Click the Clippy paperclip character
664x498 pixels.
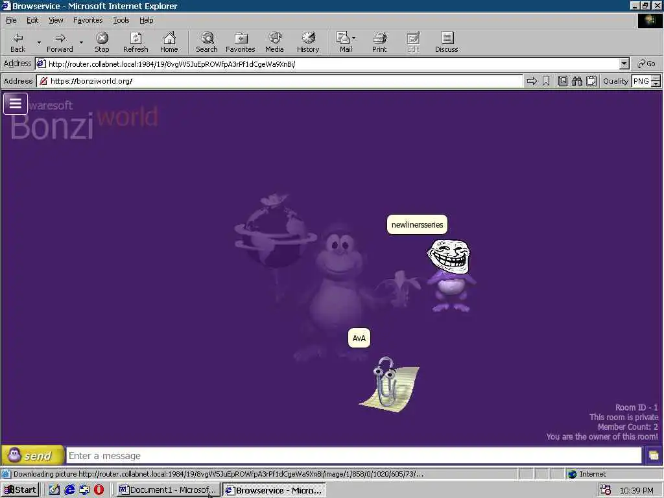click(389, 384)
